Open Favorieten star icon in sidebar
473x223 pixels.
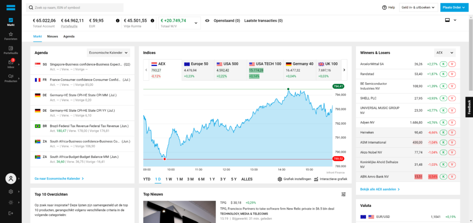click(x=11, y=34)
